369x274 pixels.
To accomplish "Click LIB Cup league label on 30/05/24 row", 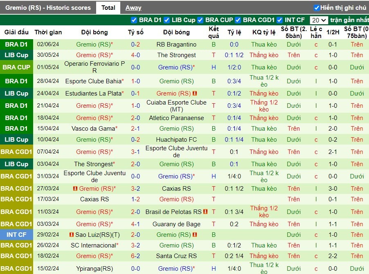I will pyautogui.click(x=16, y=55).
